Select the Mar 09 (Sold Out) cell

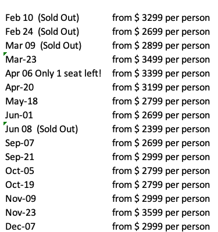44,46
